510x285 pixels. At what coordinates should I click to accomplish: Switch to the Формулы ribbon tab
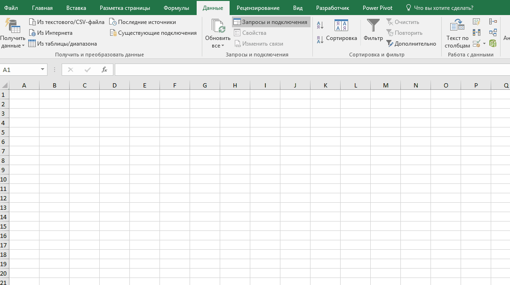point(176,8)
